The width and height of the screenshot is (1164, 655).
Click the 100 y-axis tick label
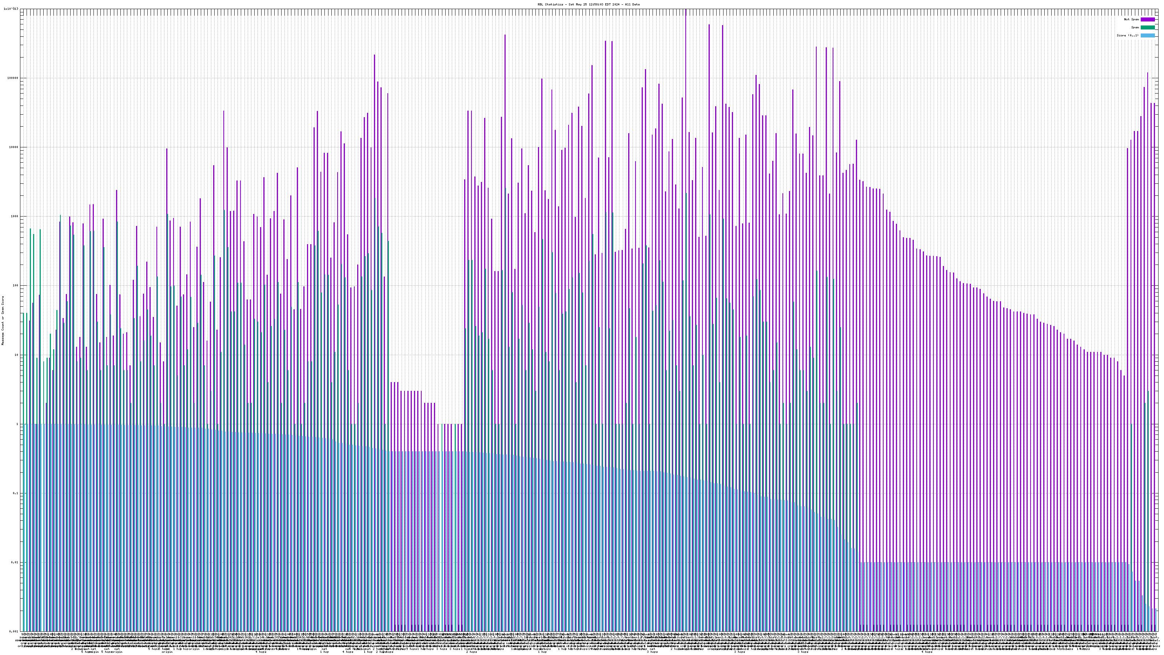pos(15,285)
